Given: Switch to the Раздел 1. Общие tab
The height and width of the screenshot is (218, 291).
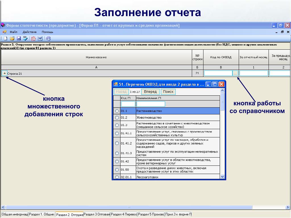Looking at the screenshot, I should 42,214.
